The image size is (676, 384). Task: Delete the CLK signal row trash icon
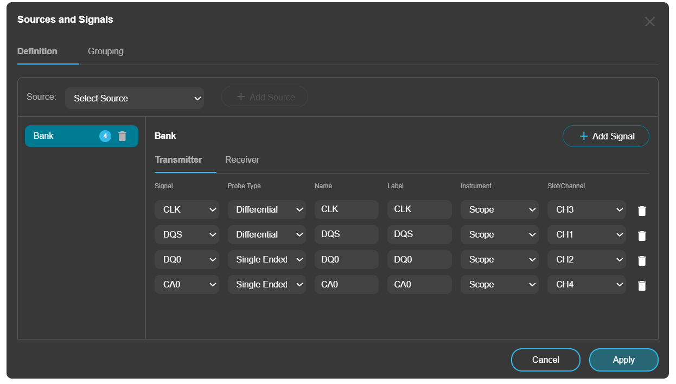642,210
